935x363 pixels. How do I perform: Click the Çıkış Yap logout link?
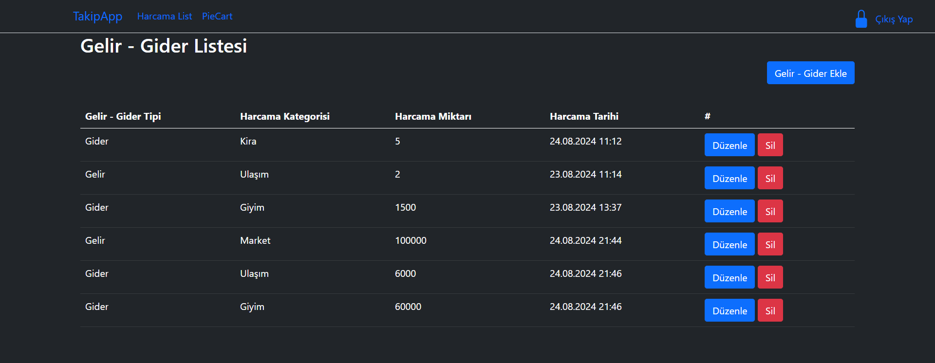pyautogui.click(x=894, y=19)
